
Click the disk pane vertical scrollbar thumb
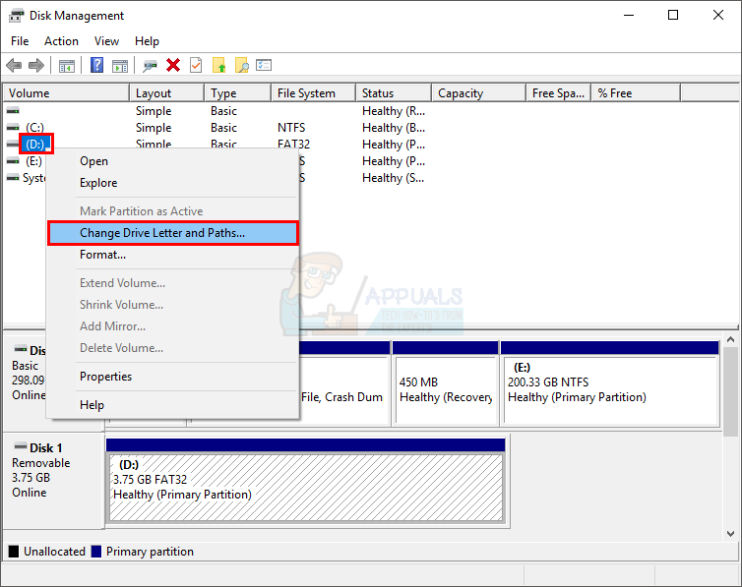[730, 391]
